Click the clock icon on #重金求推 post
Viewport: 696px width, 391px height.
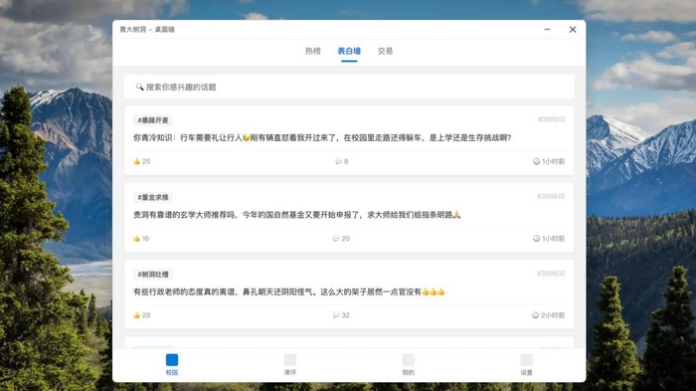(x=536, y=239)
